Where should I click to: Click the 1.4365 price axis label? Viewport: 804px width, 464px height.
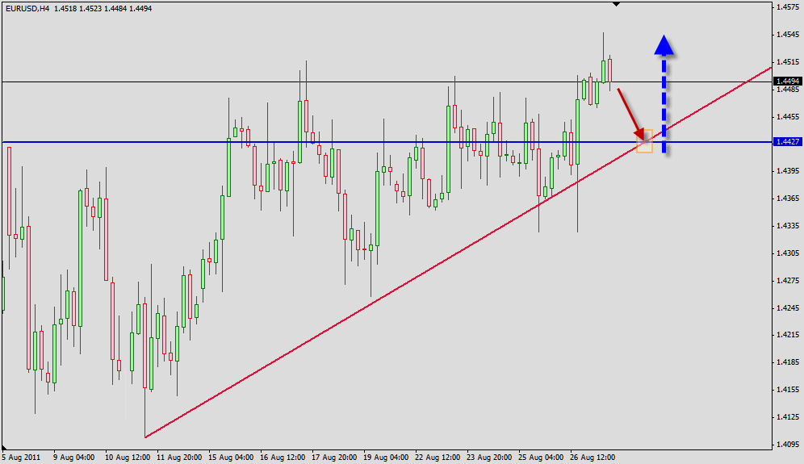(788, 198)
